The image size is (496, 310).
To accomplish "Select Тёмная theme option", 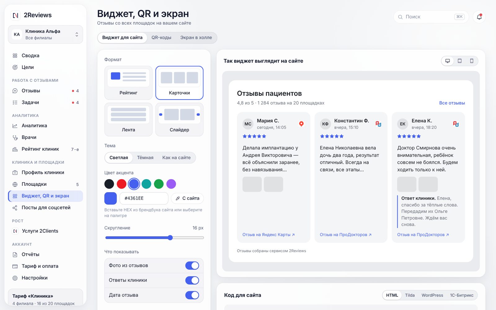I will [145, 157].
